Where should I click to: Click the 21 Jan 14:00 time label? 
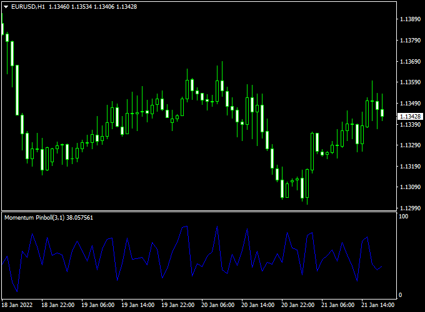[378, 305]
